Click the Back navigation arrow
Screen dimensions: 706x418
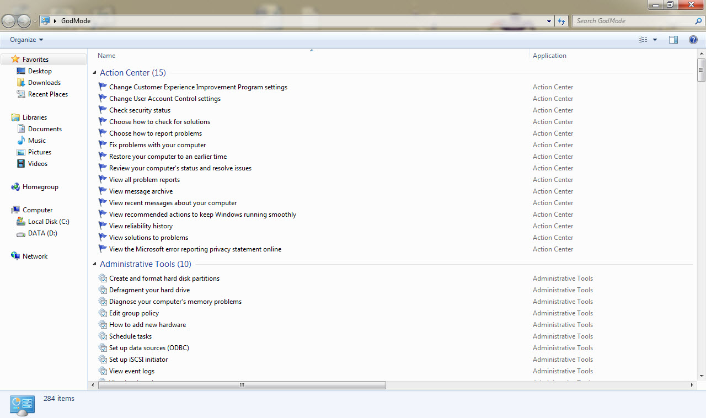tap(9, 21)
